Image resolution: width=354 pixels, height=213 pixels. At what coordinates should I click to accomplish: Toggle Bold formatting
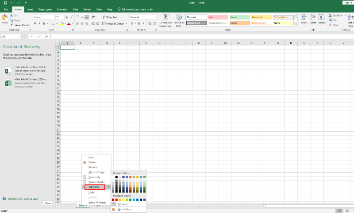coord(35,23)
